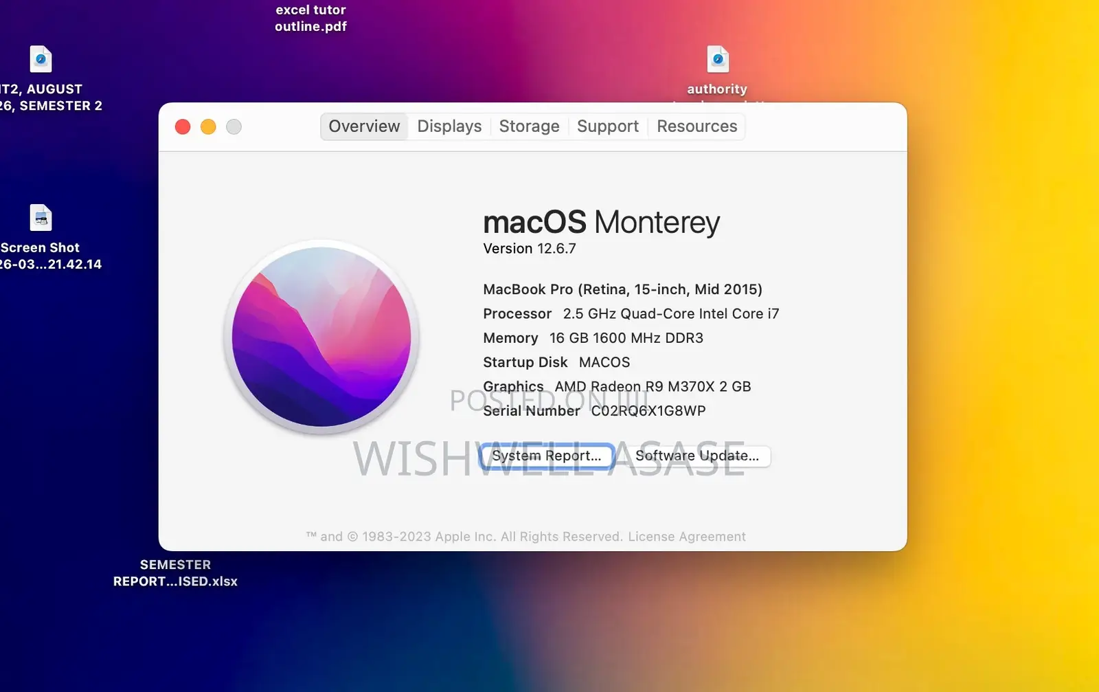1099x692 pixels.
Task: Click the MacBook Pro (Retina, 15-inch, Mid 2015) text
Action: pos(622,289)
